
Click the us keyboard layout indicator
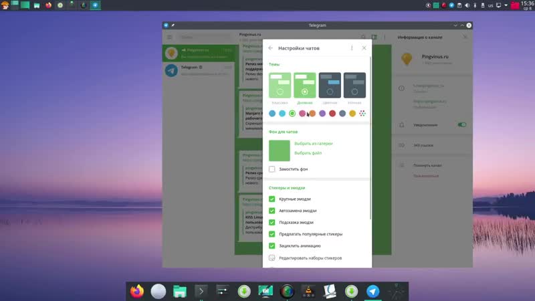tap(490, 5)
